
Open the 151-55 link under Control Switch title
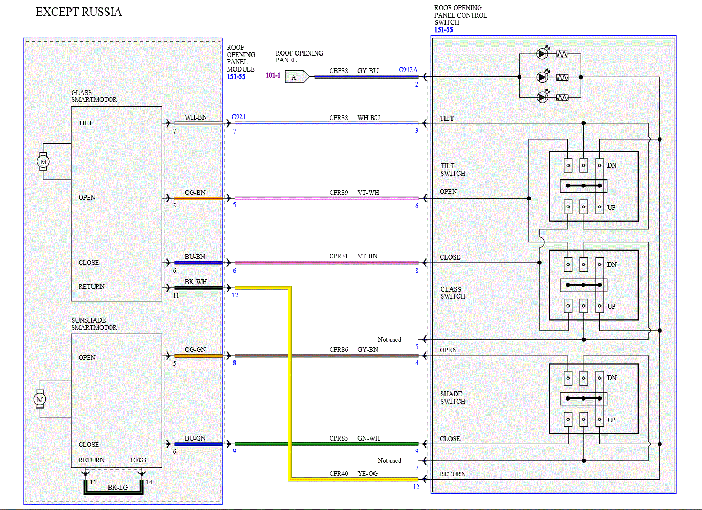[x=443, y=30]
